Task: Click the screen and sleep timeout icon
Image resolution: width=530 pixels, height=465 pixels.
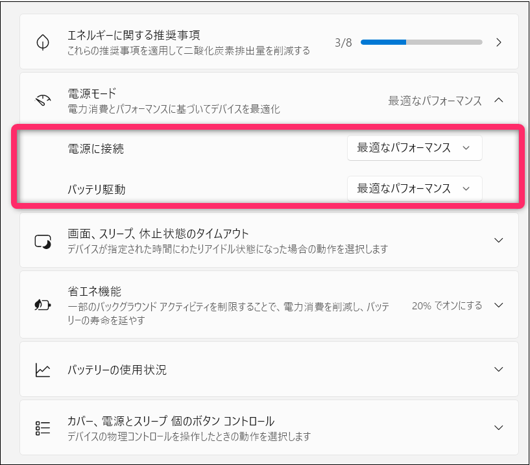Action: (43, 241)
